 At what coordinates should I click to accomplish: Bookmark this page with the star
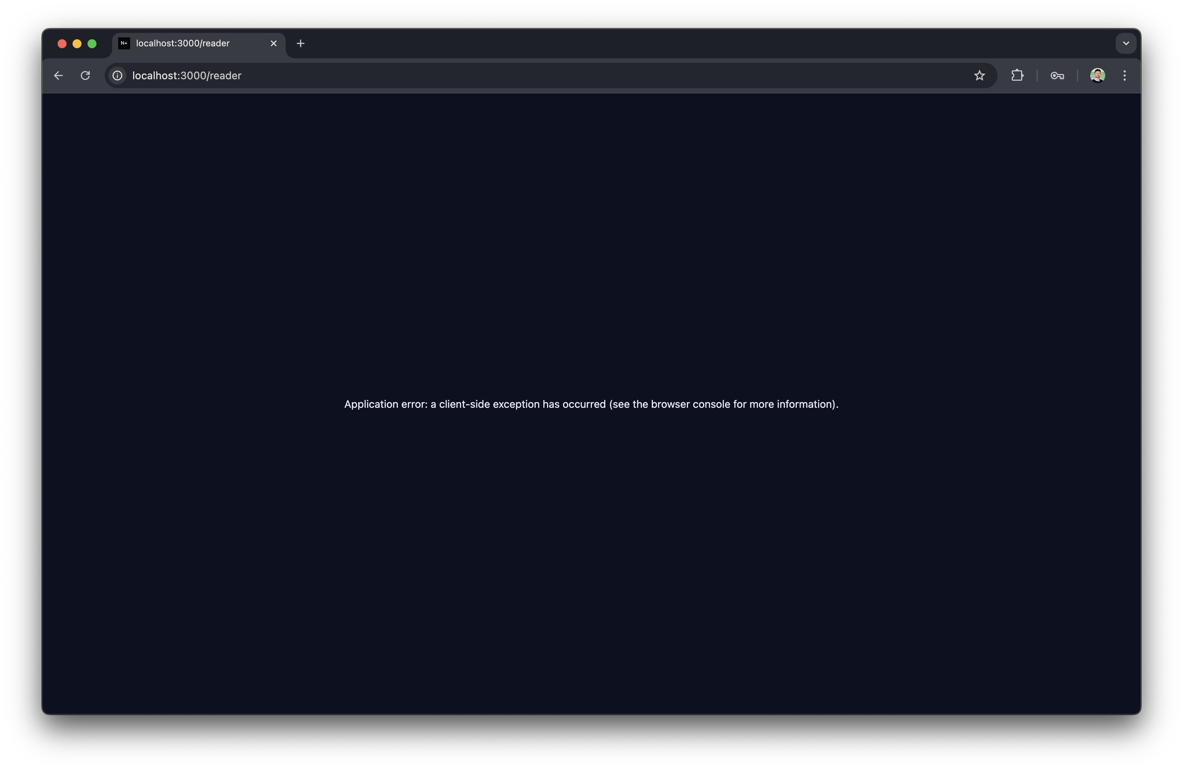(x=979, y=76)
